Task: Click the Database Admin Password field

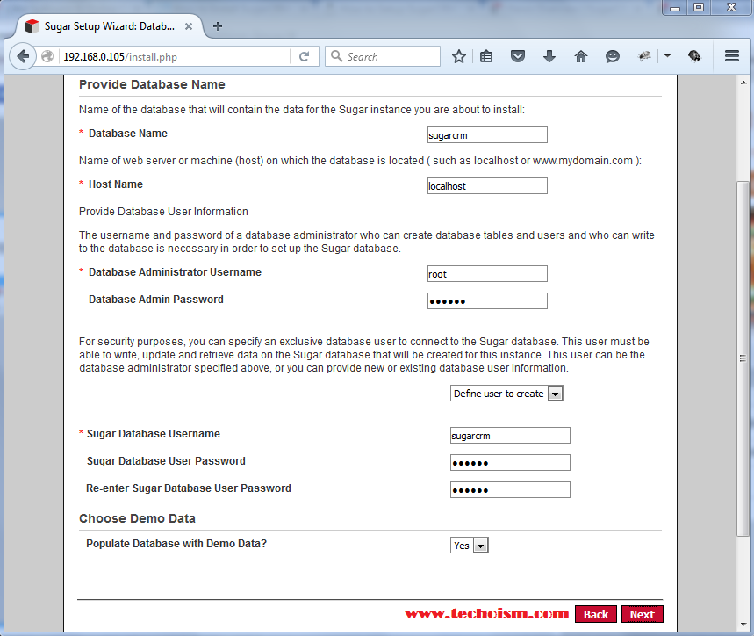Action: click(487, 301)
